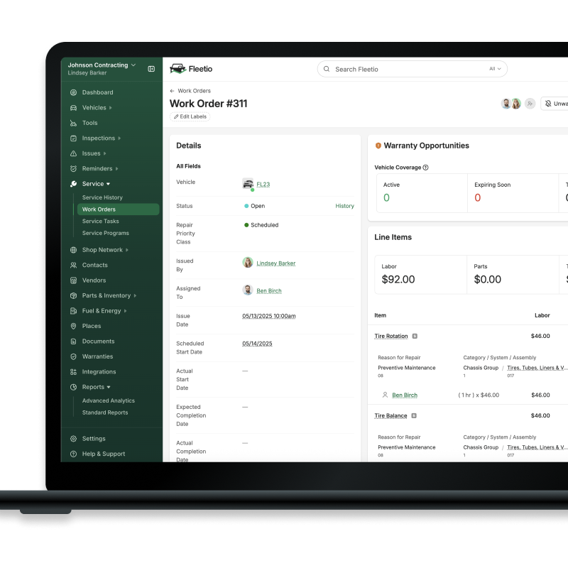Click Lindsey Barker's avatar in Issued By
Screen dimensions: 568x568
click(248, 262)
